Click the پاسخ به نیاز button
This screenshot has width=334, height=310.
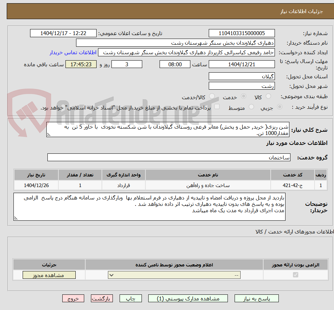[257, 298]
